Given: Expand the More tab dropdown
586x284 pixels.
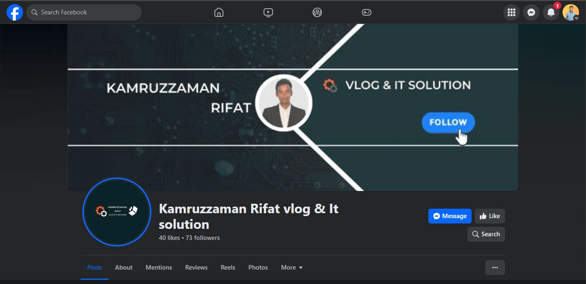Looking at the screenshot, I should pyautogui.click(x=292, y=268).
